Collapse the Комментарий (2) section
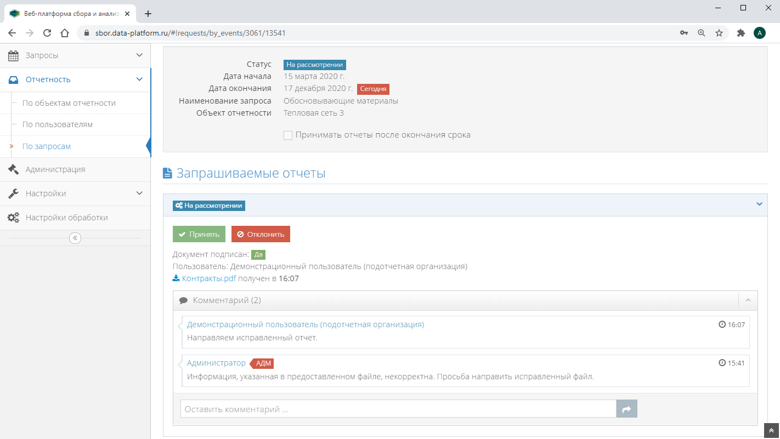The width and height of the screenshot is (780, 439). [x=748, y=300]
